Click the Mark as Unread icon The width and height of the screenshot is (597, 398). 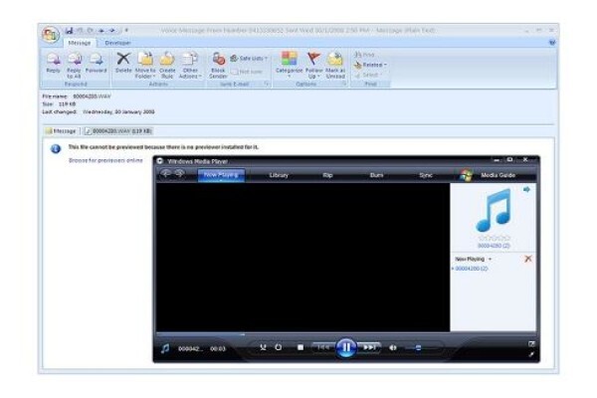pos(335,65)
